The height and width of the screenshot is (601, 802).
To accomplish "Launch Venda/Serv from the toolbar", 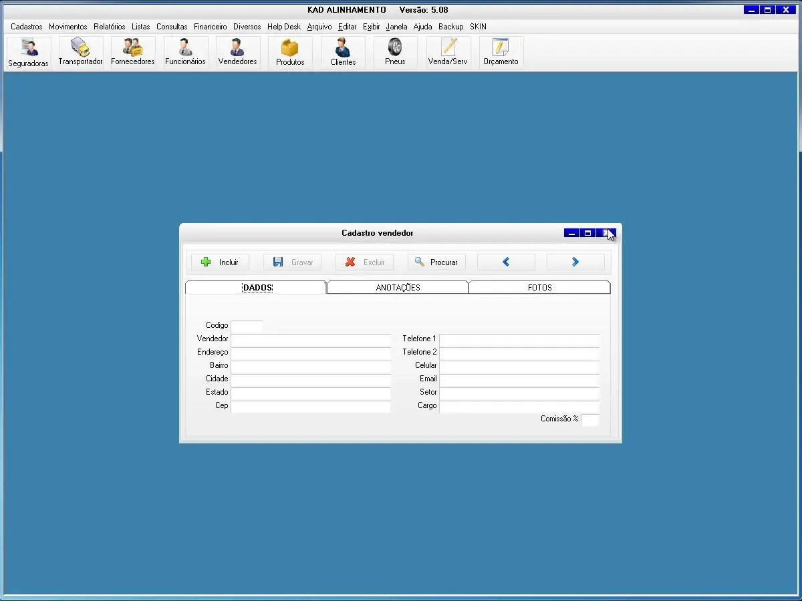I will 448,52.
